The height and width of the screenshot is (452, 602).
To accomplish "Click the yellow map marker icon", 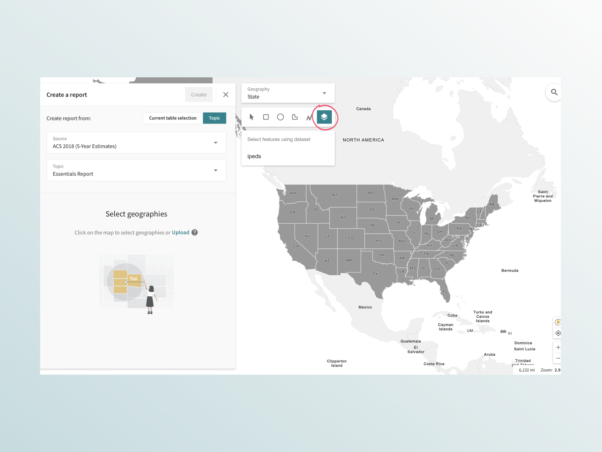I will coord(558,322).
